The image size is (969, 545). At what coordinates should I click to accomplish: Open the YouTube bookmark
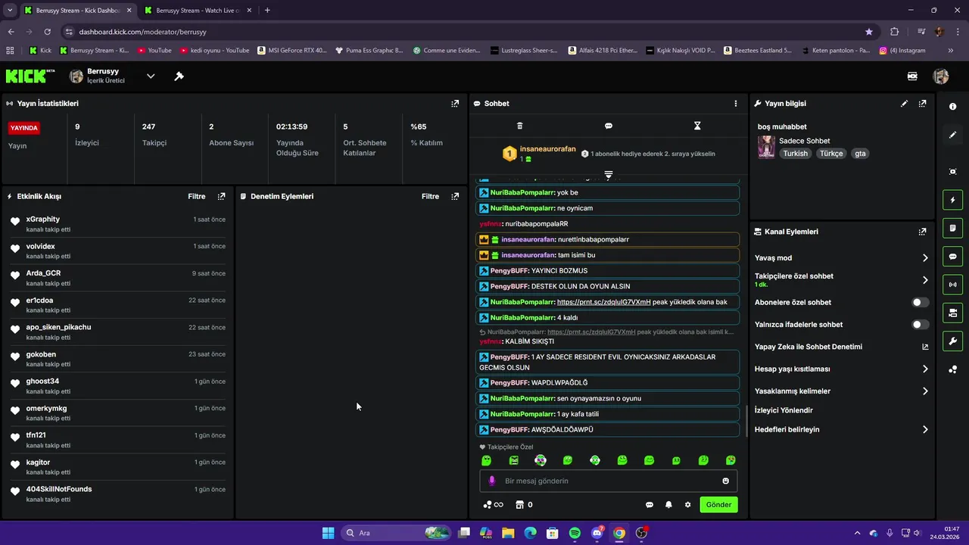coord(154,51)
